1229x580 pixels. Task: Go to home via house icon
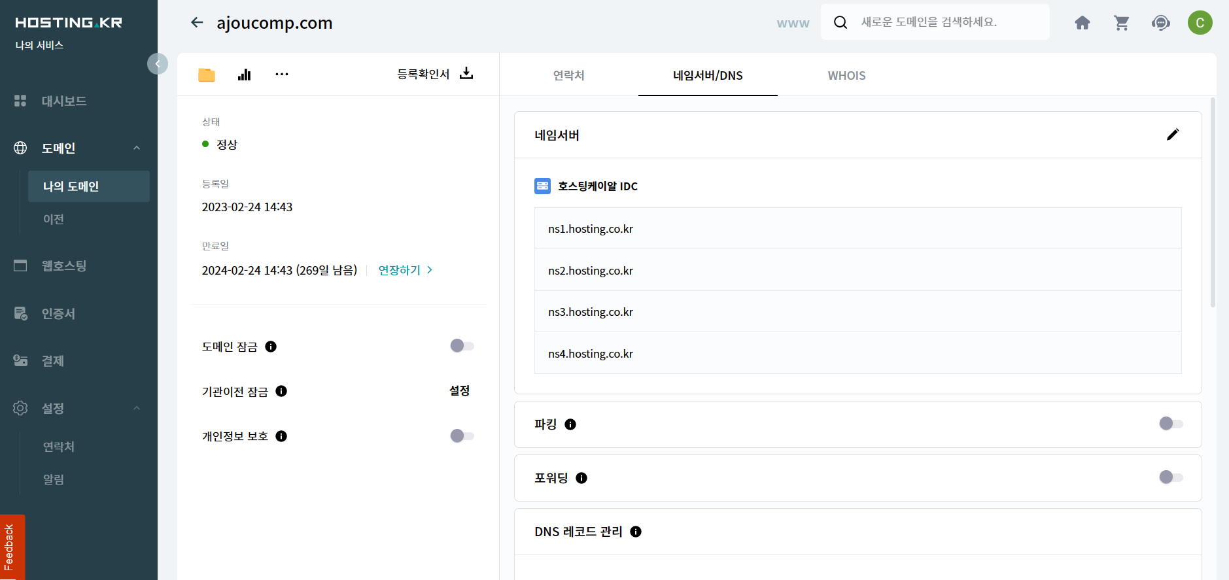click(1082, 23)
